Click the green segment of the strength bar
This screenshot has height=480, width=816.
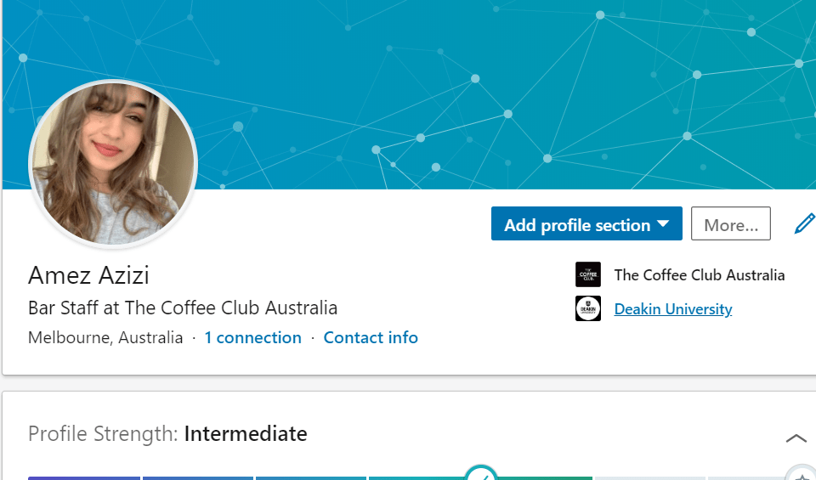544,477
